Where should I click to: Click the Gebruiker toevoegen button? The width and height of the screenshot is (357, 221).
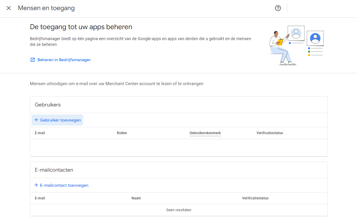[57, 120]
